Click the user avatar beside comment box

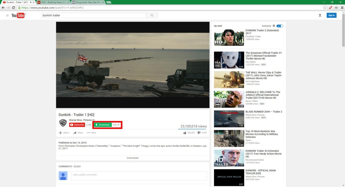tap(63, 176)
